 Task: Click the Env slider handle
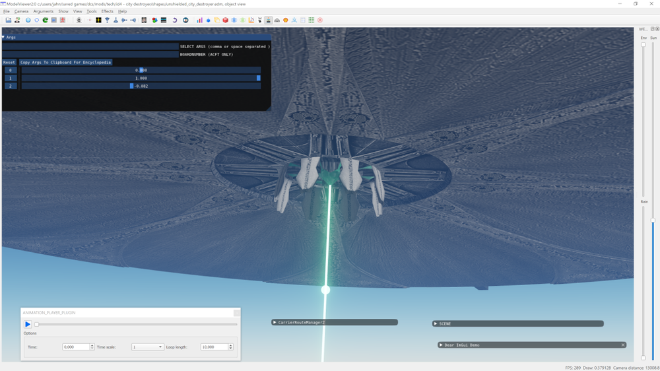[643, 45]
